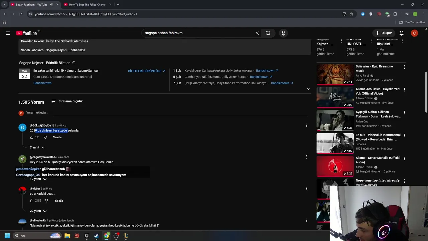Open File Explorer from the taskbar
The width and height of the screenshot is (428, 241).
tap(67, 236)
